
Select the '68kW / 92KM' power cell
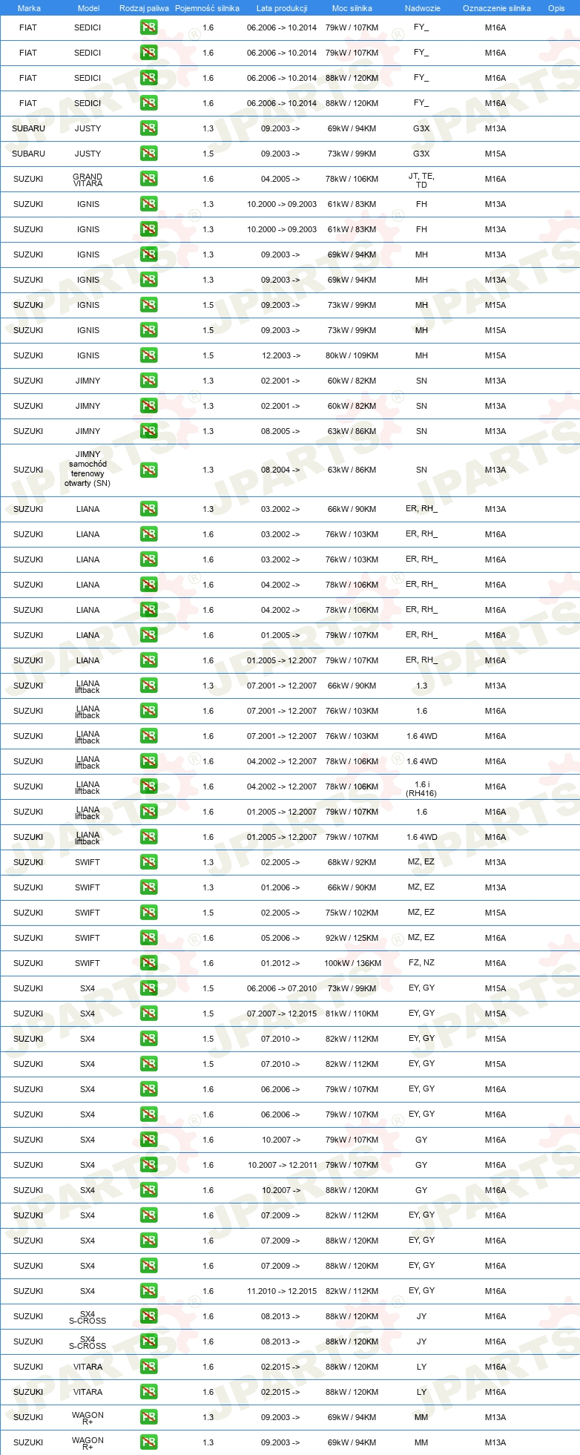[x=352, y=862]
